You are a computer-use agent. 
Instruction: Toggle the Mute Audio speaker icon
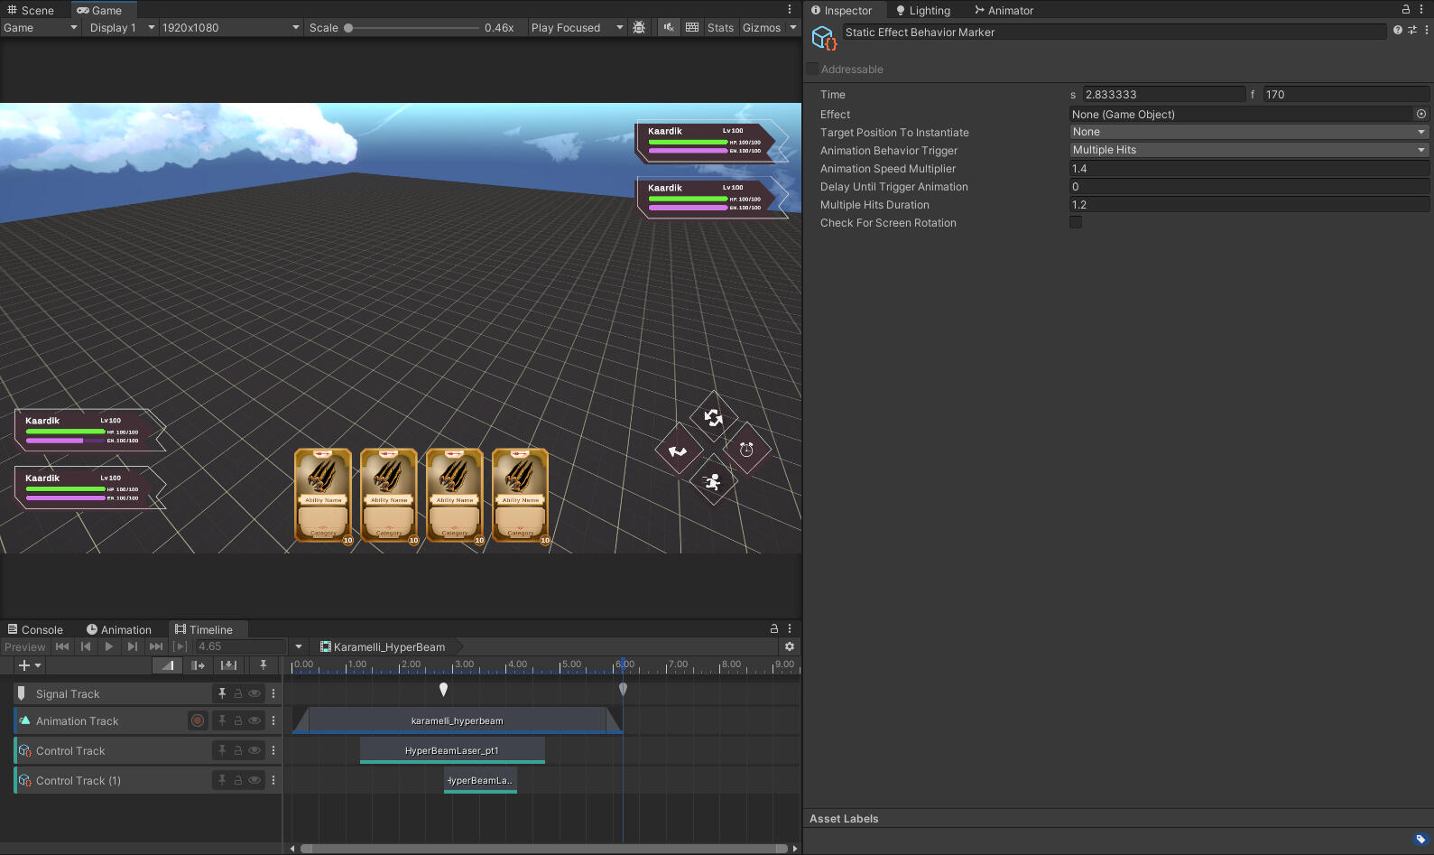pyautogui.click(x=669, y=28)
